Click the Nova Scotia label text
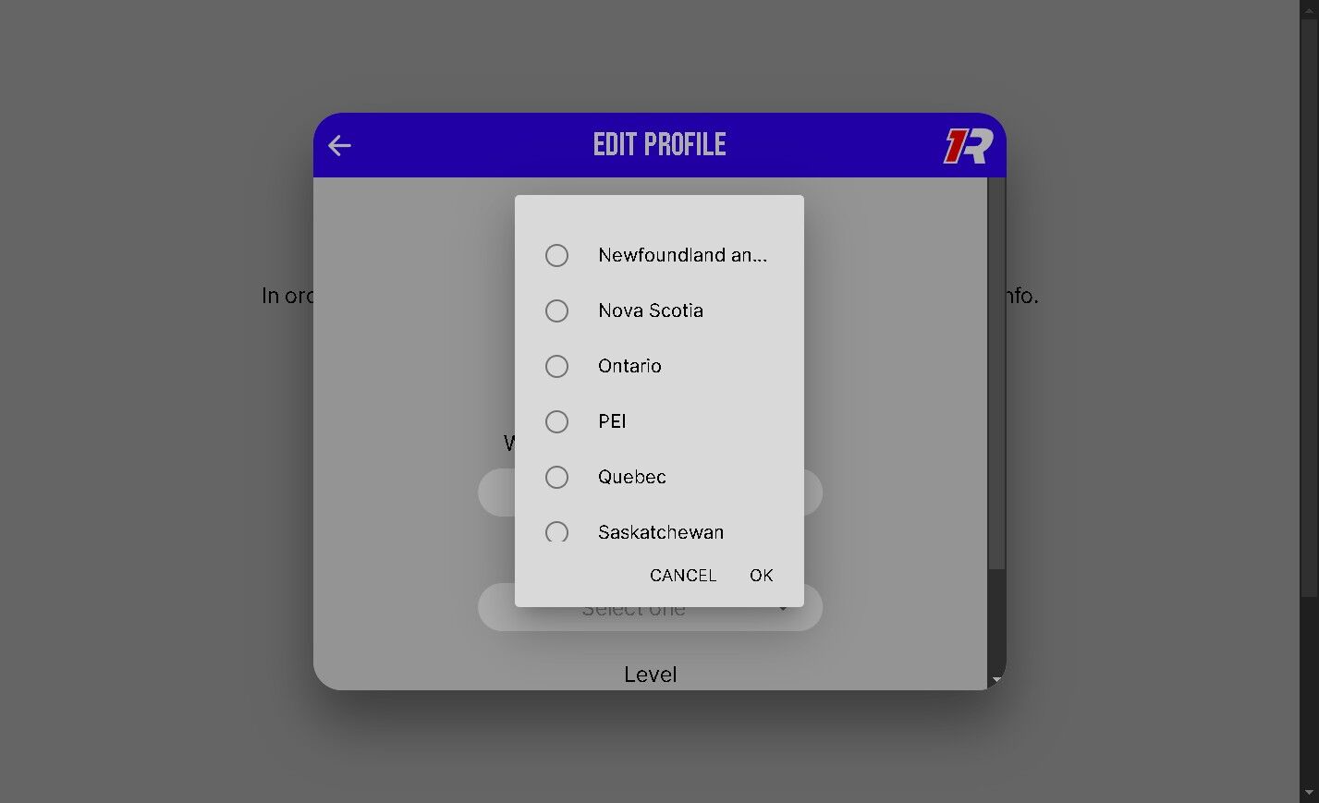Viewport: 1319px width, 803px height. pos(650,310)
